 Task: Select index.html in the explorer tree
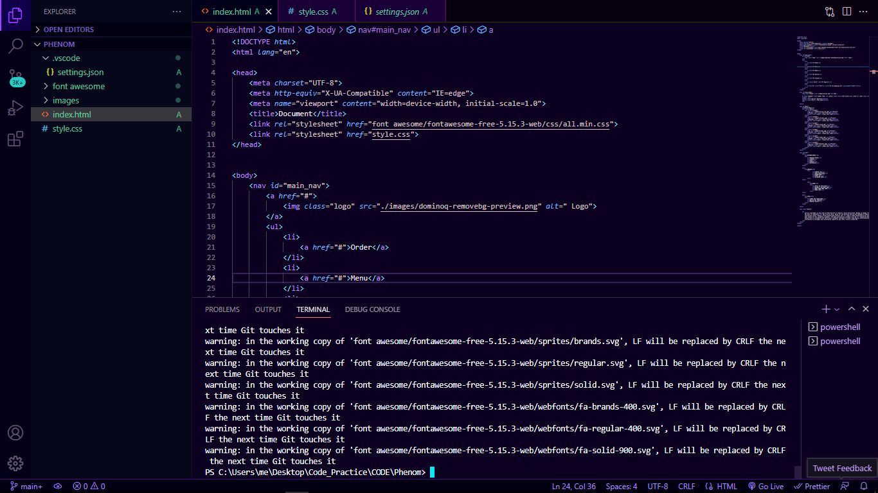pos(111,114)
